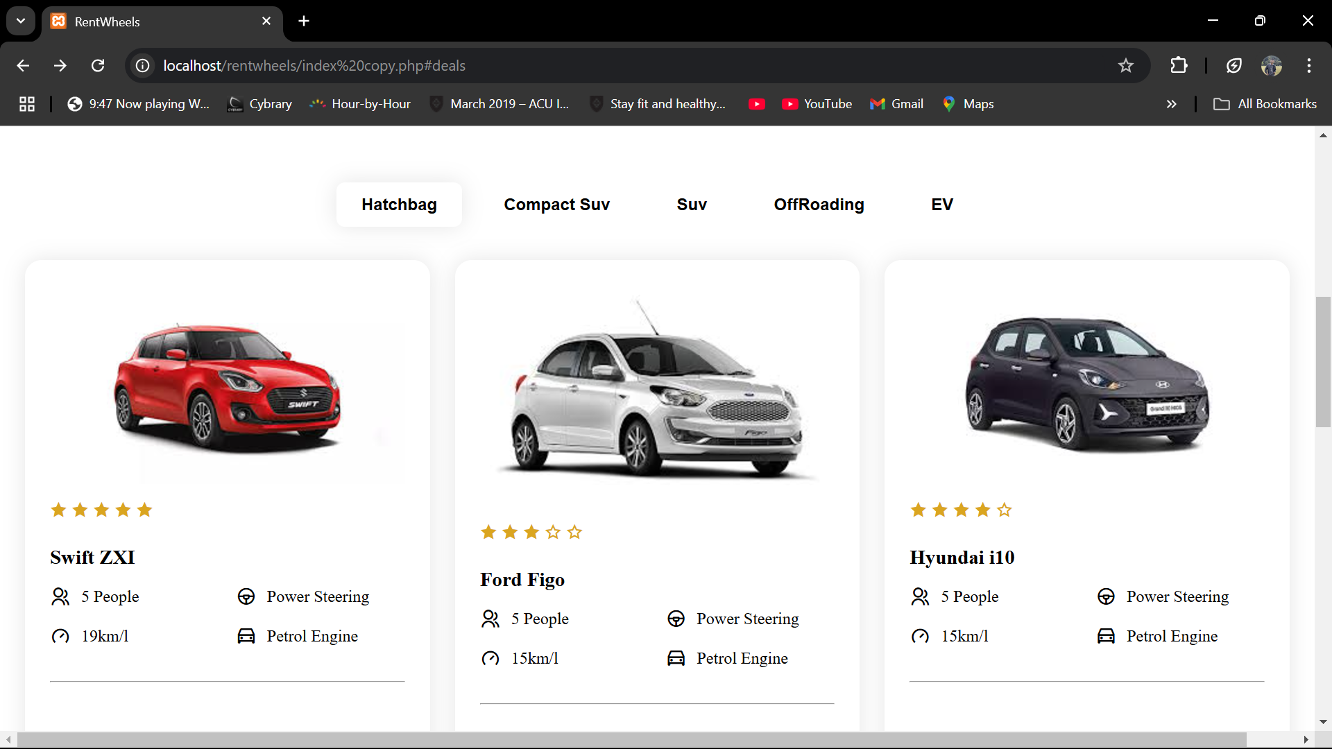
Task: Click the people icon on Ford Figo
Action: point(490,619)
